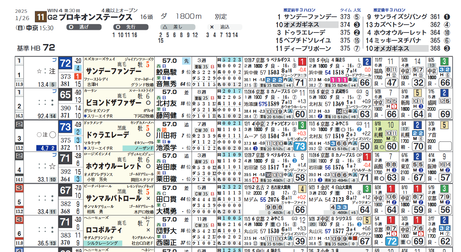The width and height of the screenshot is (461, 252).
Task: Click breeder name 岡田スタッド
Action: [142, 180]
